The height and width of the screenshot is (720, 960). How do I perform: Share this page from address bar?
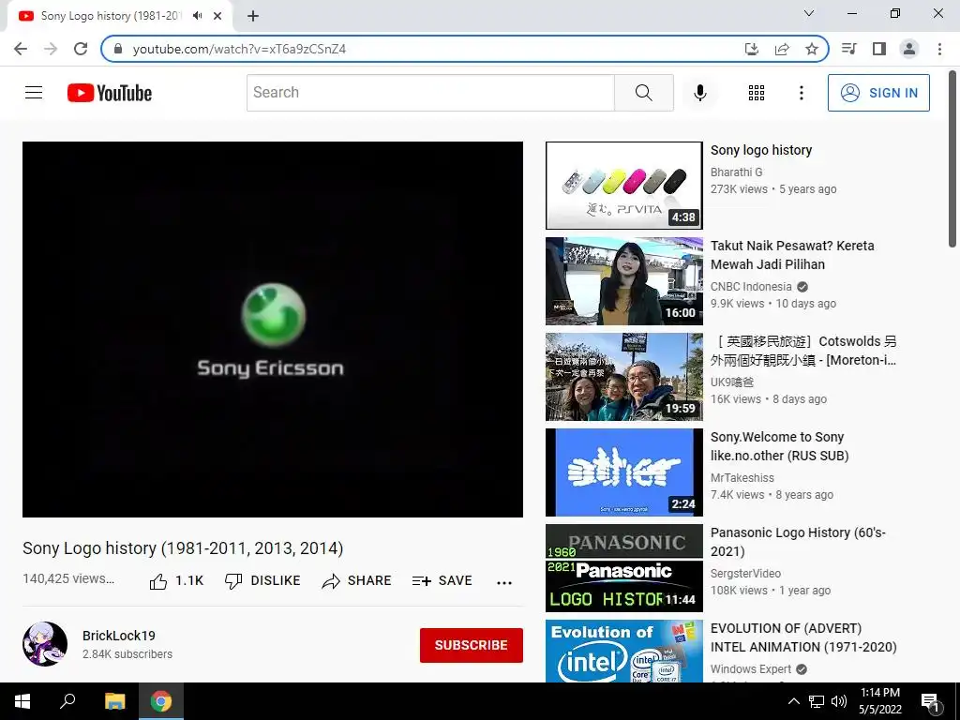point(782,49)
